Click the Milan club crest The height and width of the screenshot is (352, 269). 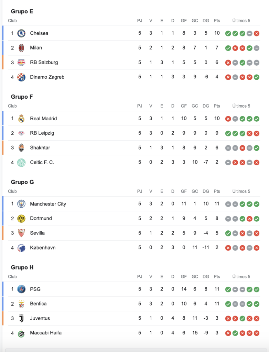coord(21,48)
